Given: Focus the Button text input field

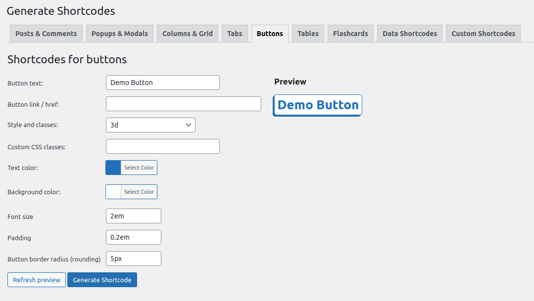Looking at the screenshot, I should click(162, 83).
